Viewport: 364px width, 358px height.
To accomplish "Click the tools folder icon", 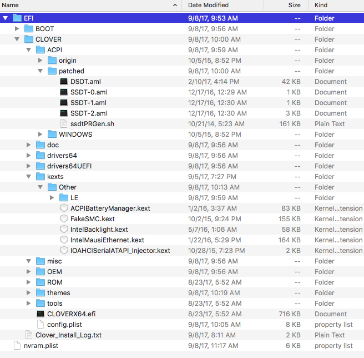I will pos(40,303).
